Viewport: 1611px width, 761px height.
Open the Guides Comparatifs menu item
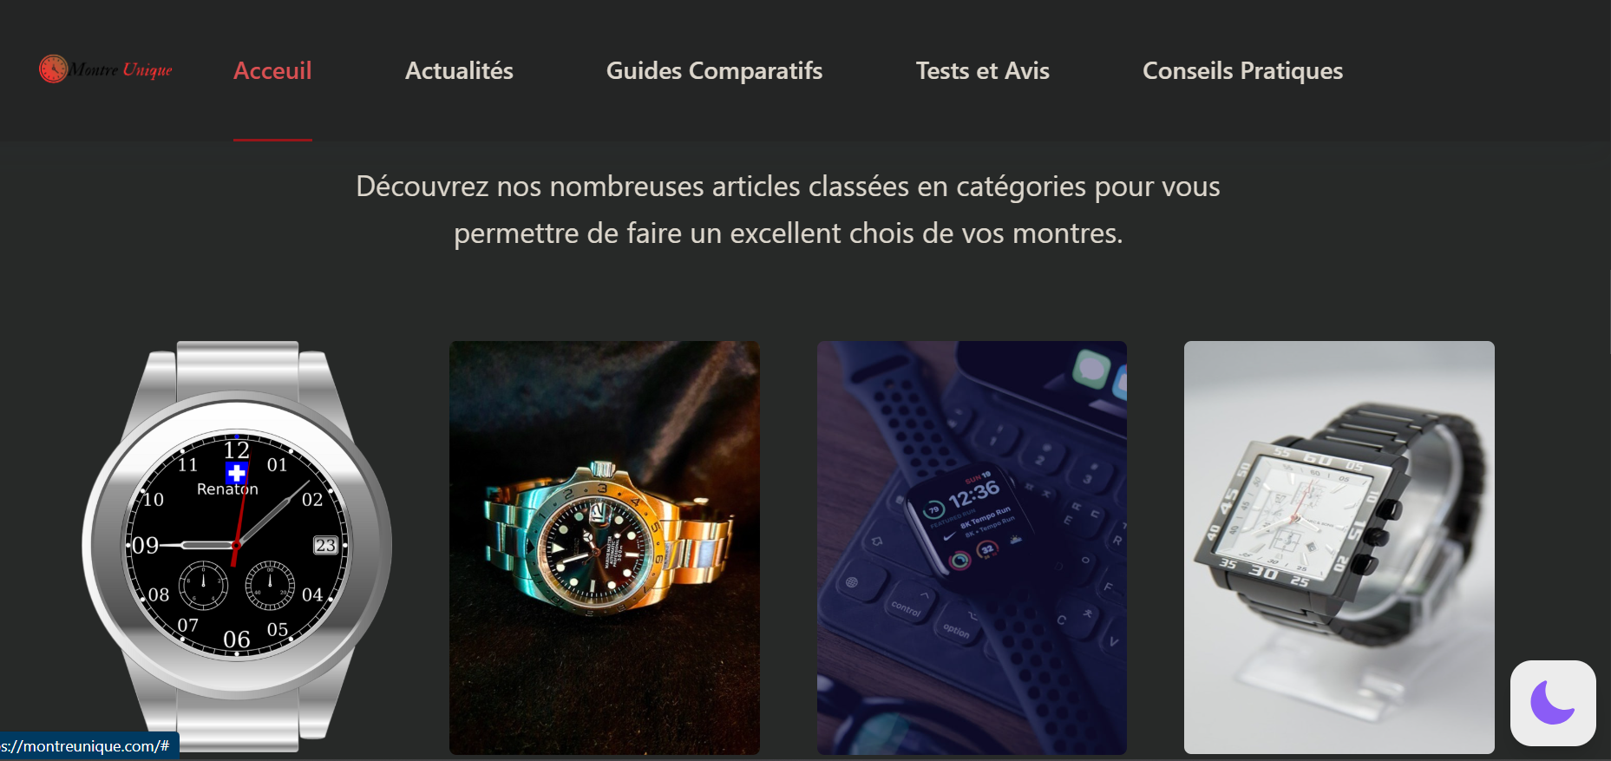(x=714, y=70)
